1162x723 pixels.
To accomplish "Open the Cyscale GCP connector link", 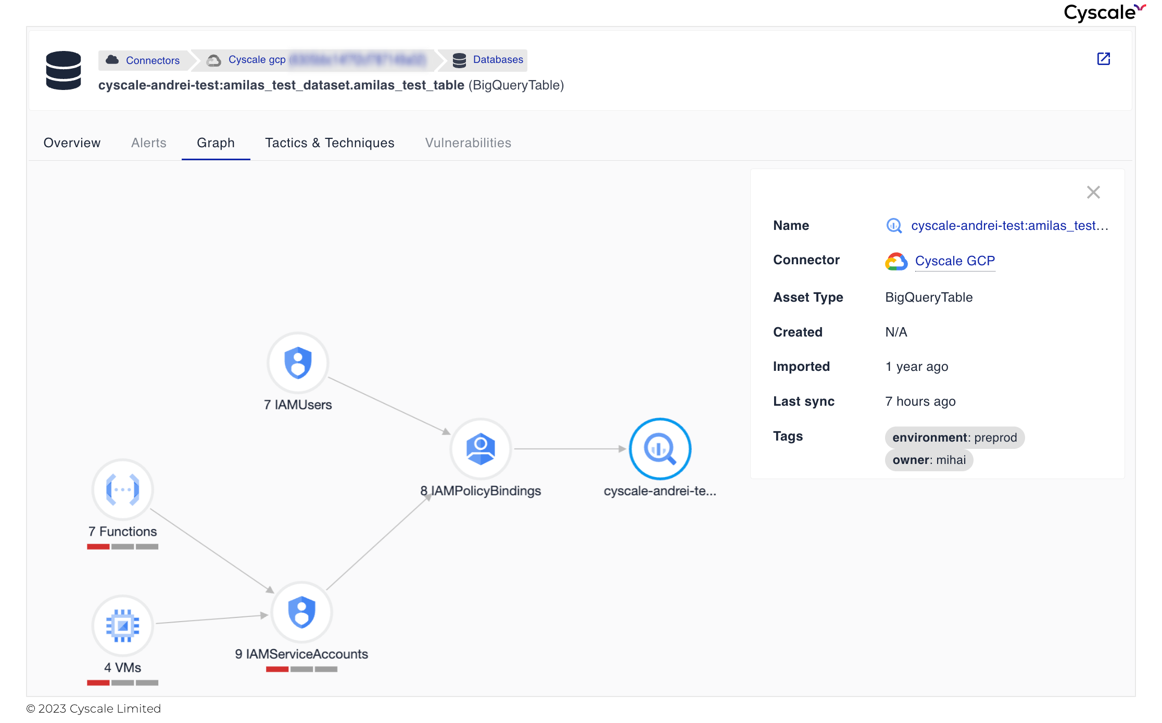I will click(955, 261).
